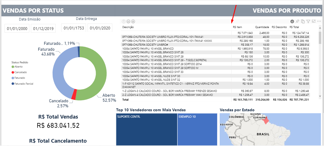Image resolution: width=324 pixels, height=146 pixels.
Task: Copy the table visual icon
Action: click(303, 21)
